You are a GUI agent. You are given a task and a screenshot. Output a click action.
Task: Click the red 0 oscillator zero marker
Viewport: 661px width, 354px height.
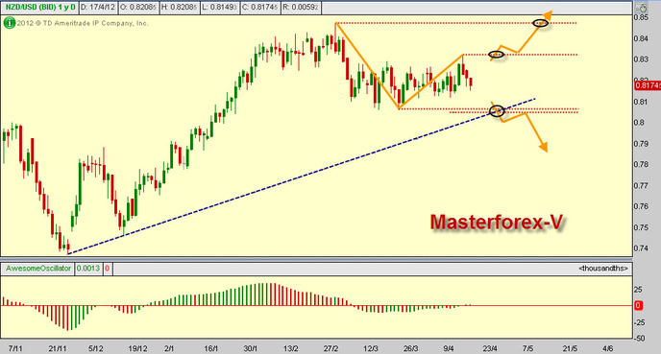(x=638, y=306)
